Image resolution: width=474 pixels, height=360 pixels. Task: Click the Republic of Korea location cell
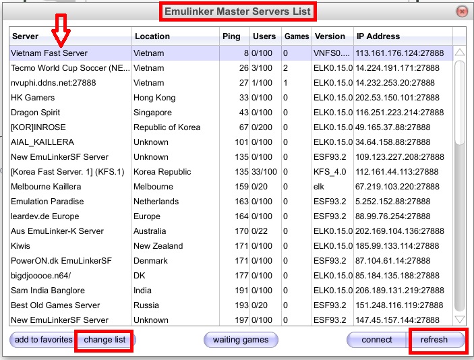(x=167, y=127)
